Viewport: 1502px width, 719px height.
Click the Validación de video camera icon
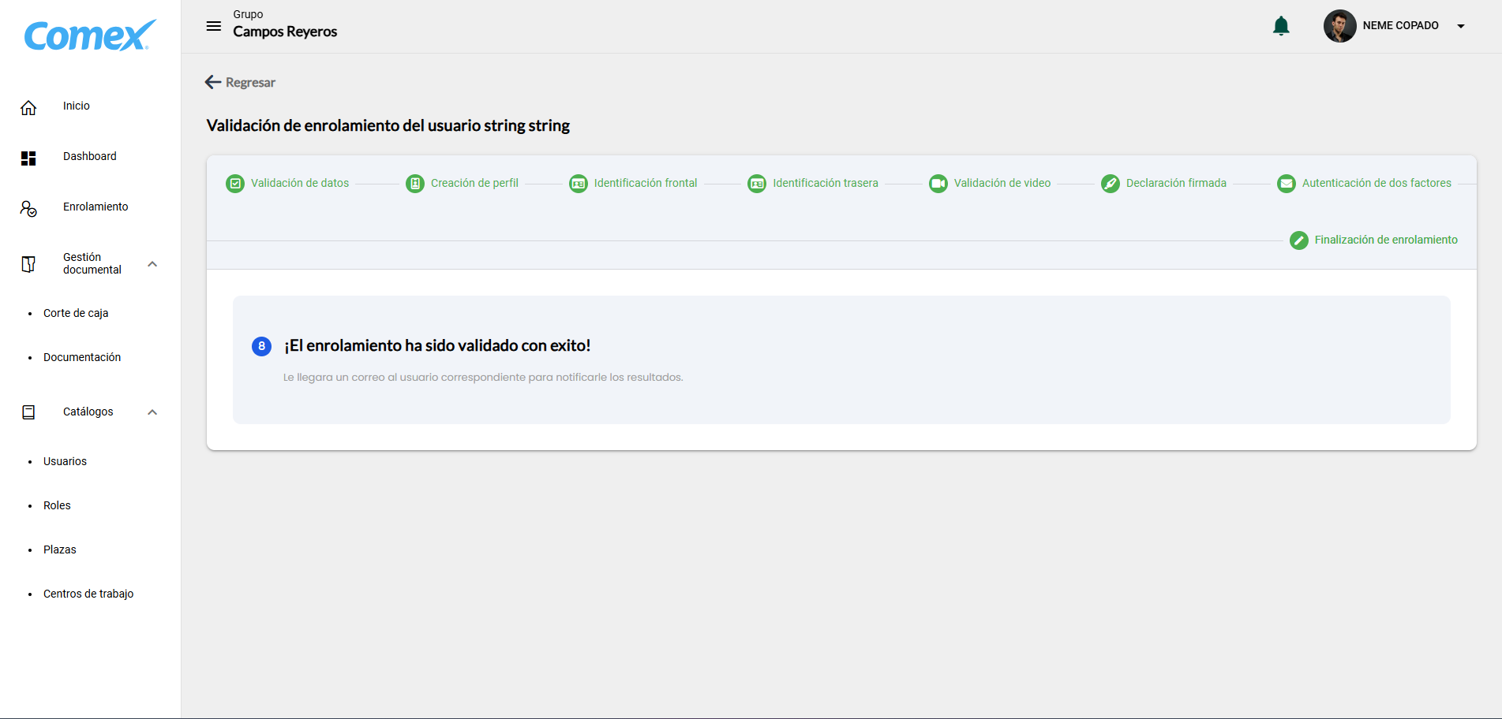click(x=938, y=184)
